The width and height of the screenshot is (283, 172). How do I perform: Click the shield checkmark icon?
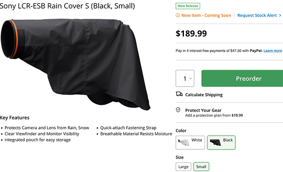pos(178,110)
